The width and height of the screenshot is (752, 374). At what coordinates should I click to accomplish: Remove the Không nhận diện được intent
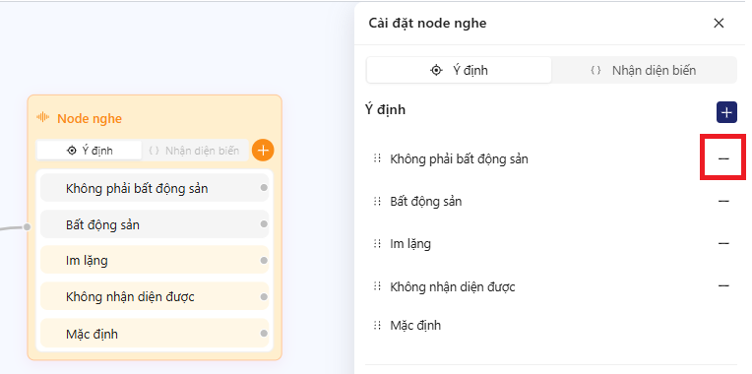pyautogui.click(x=723, y=285)
